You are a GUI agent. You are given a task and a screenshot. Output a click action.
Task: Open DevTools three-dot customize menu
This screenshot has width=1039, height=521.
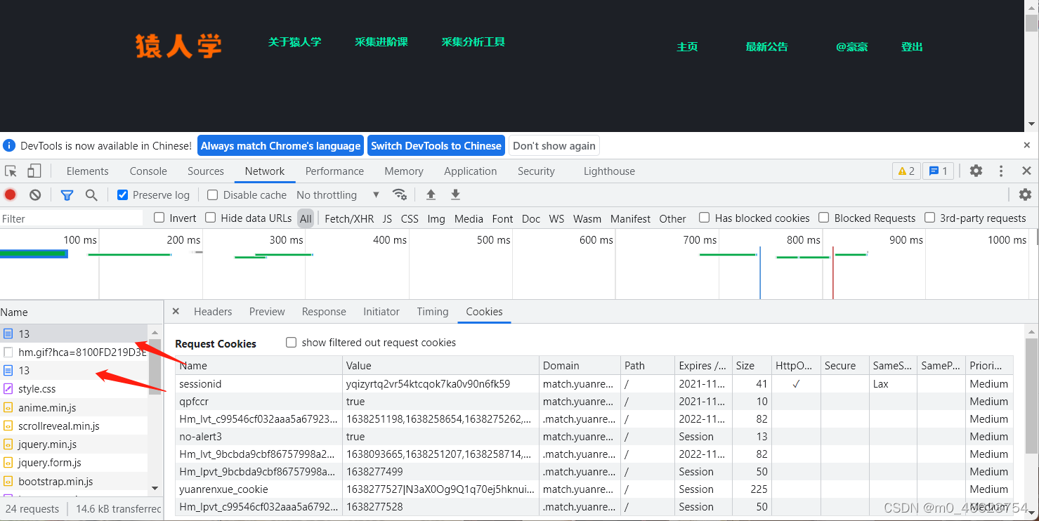click(1001, 171)
